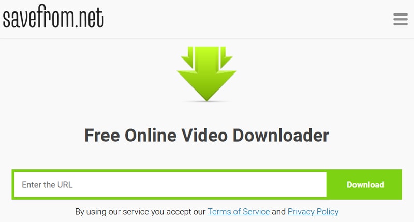This screenshot has width=414, height=222.
Task: Click the green download arrow logo
Action: 206,74
